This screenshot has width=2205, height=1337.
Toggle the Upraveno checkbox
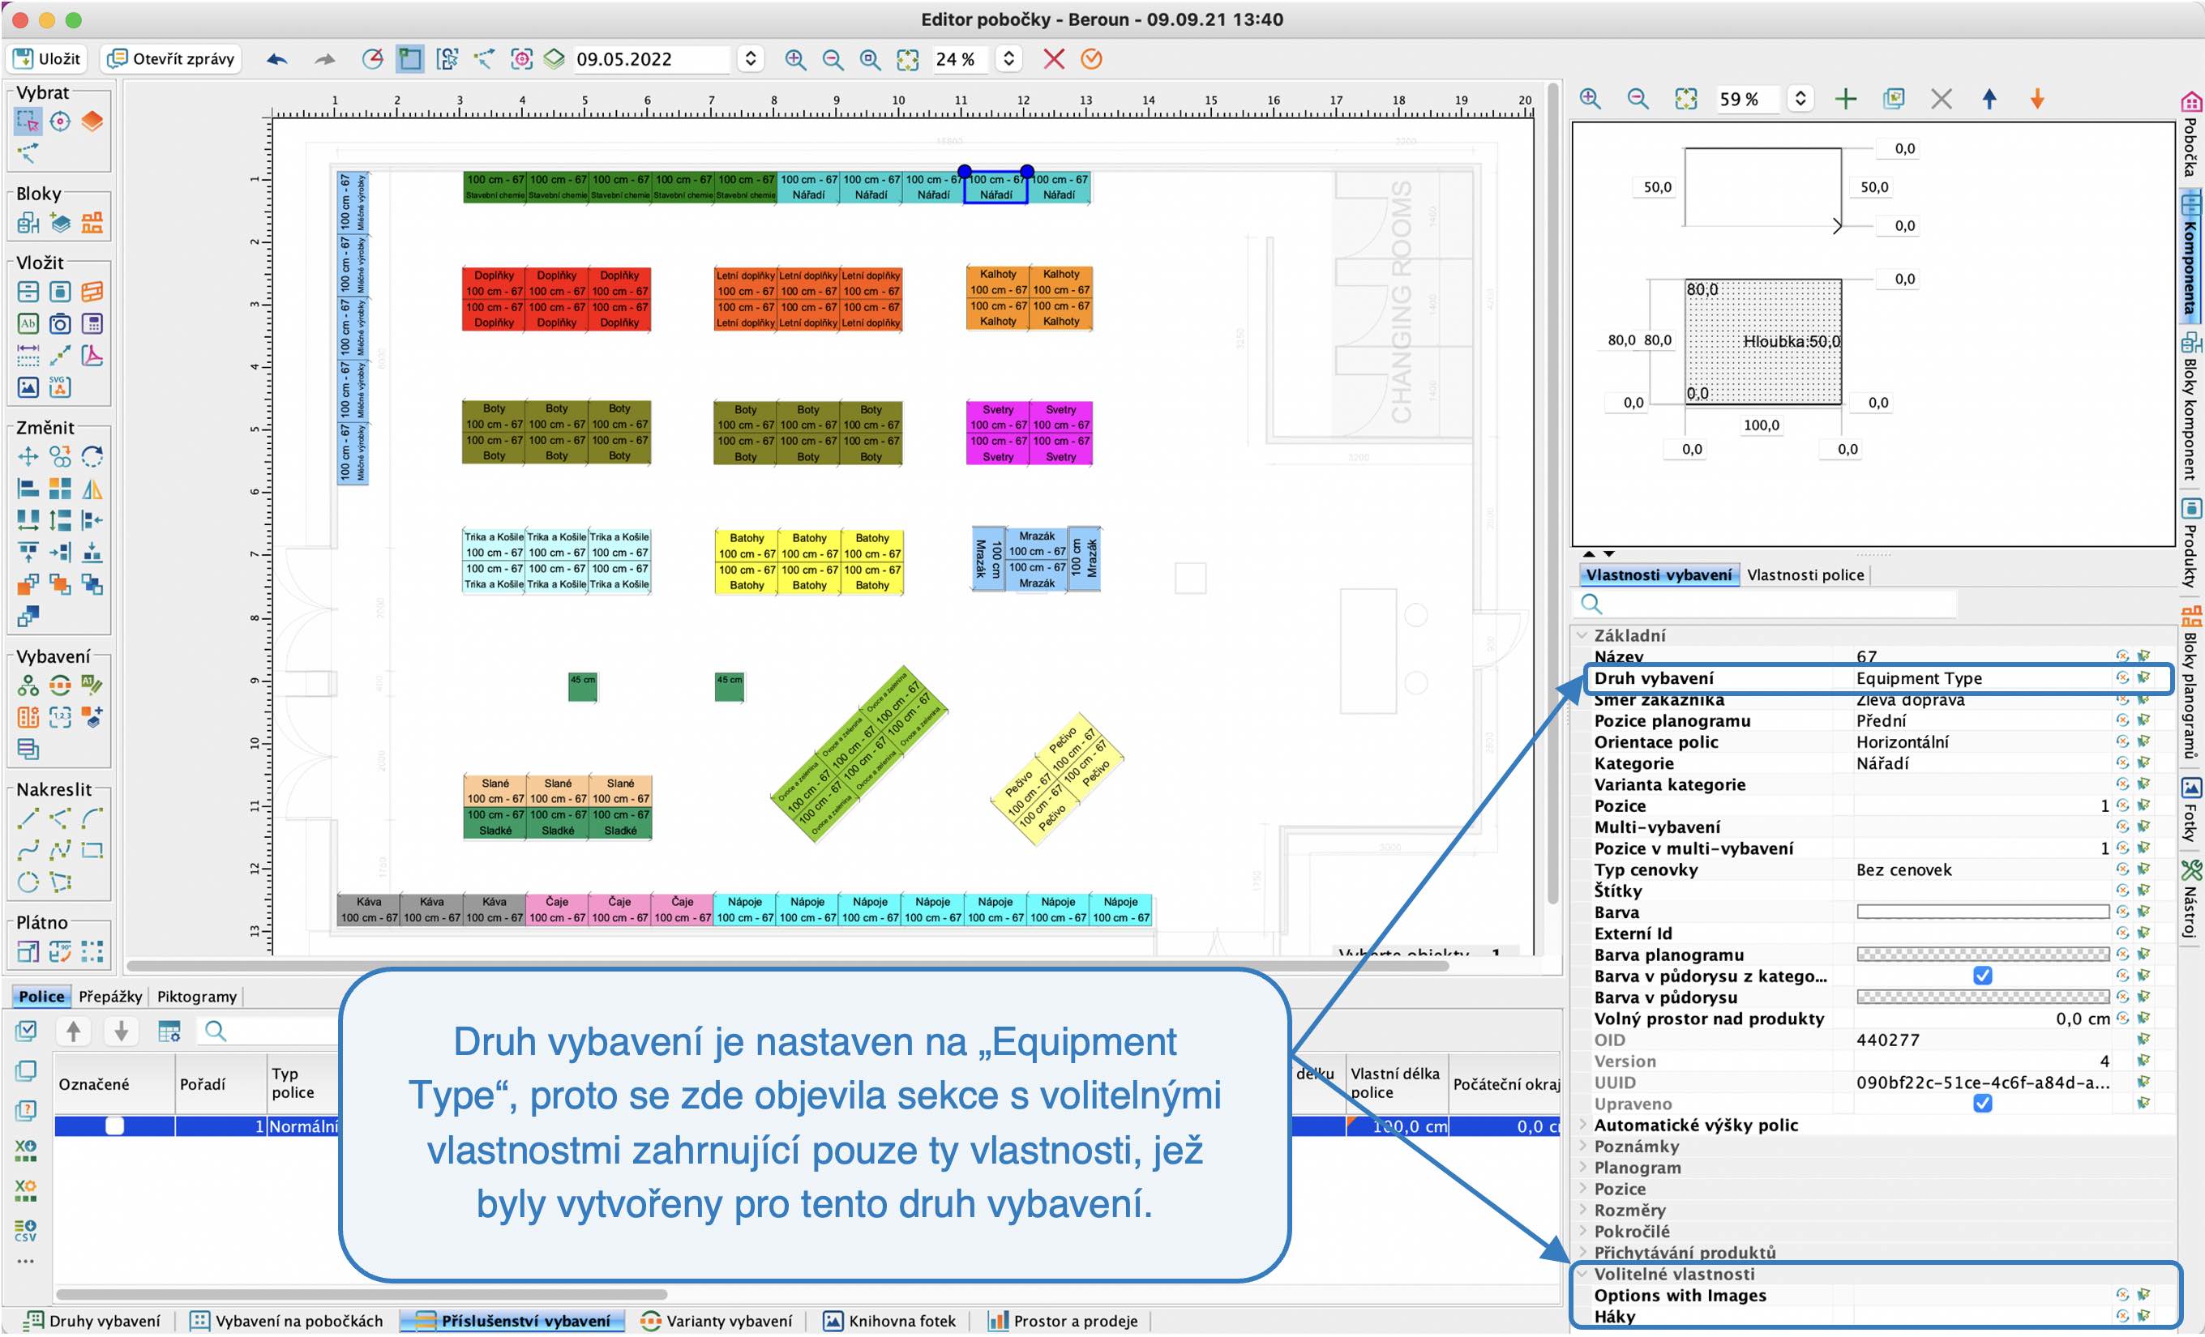[1982, 1104]
